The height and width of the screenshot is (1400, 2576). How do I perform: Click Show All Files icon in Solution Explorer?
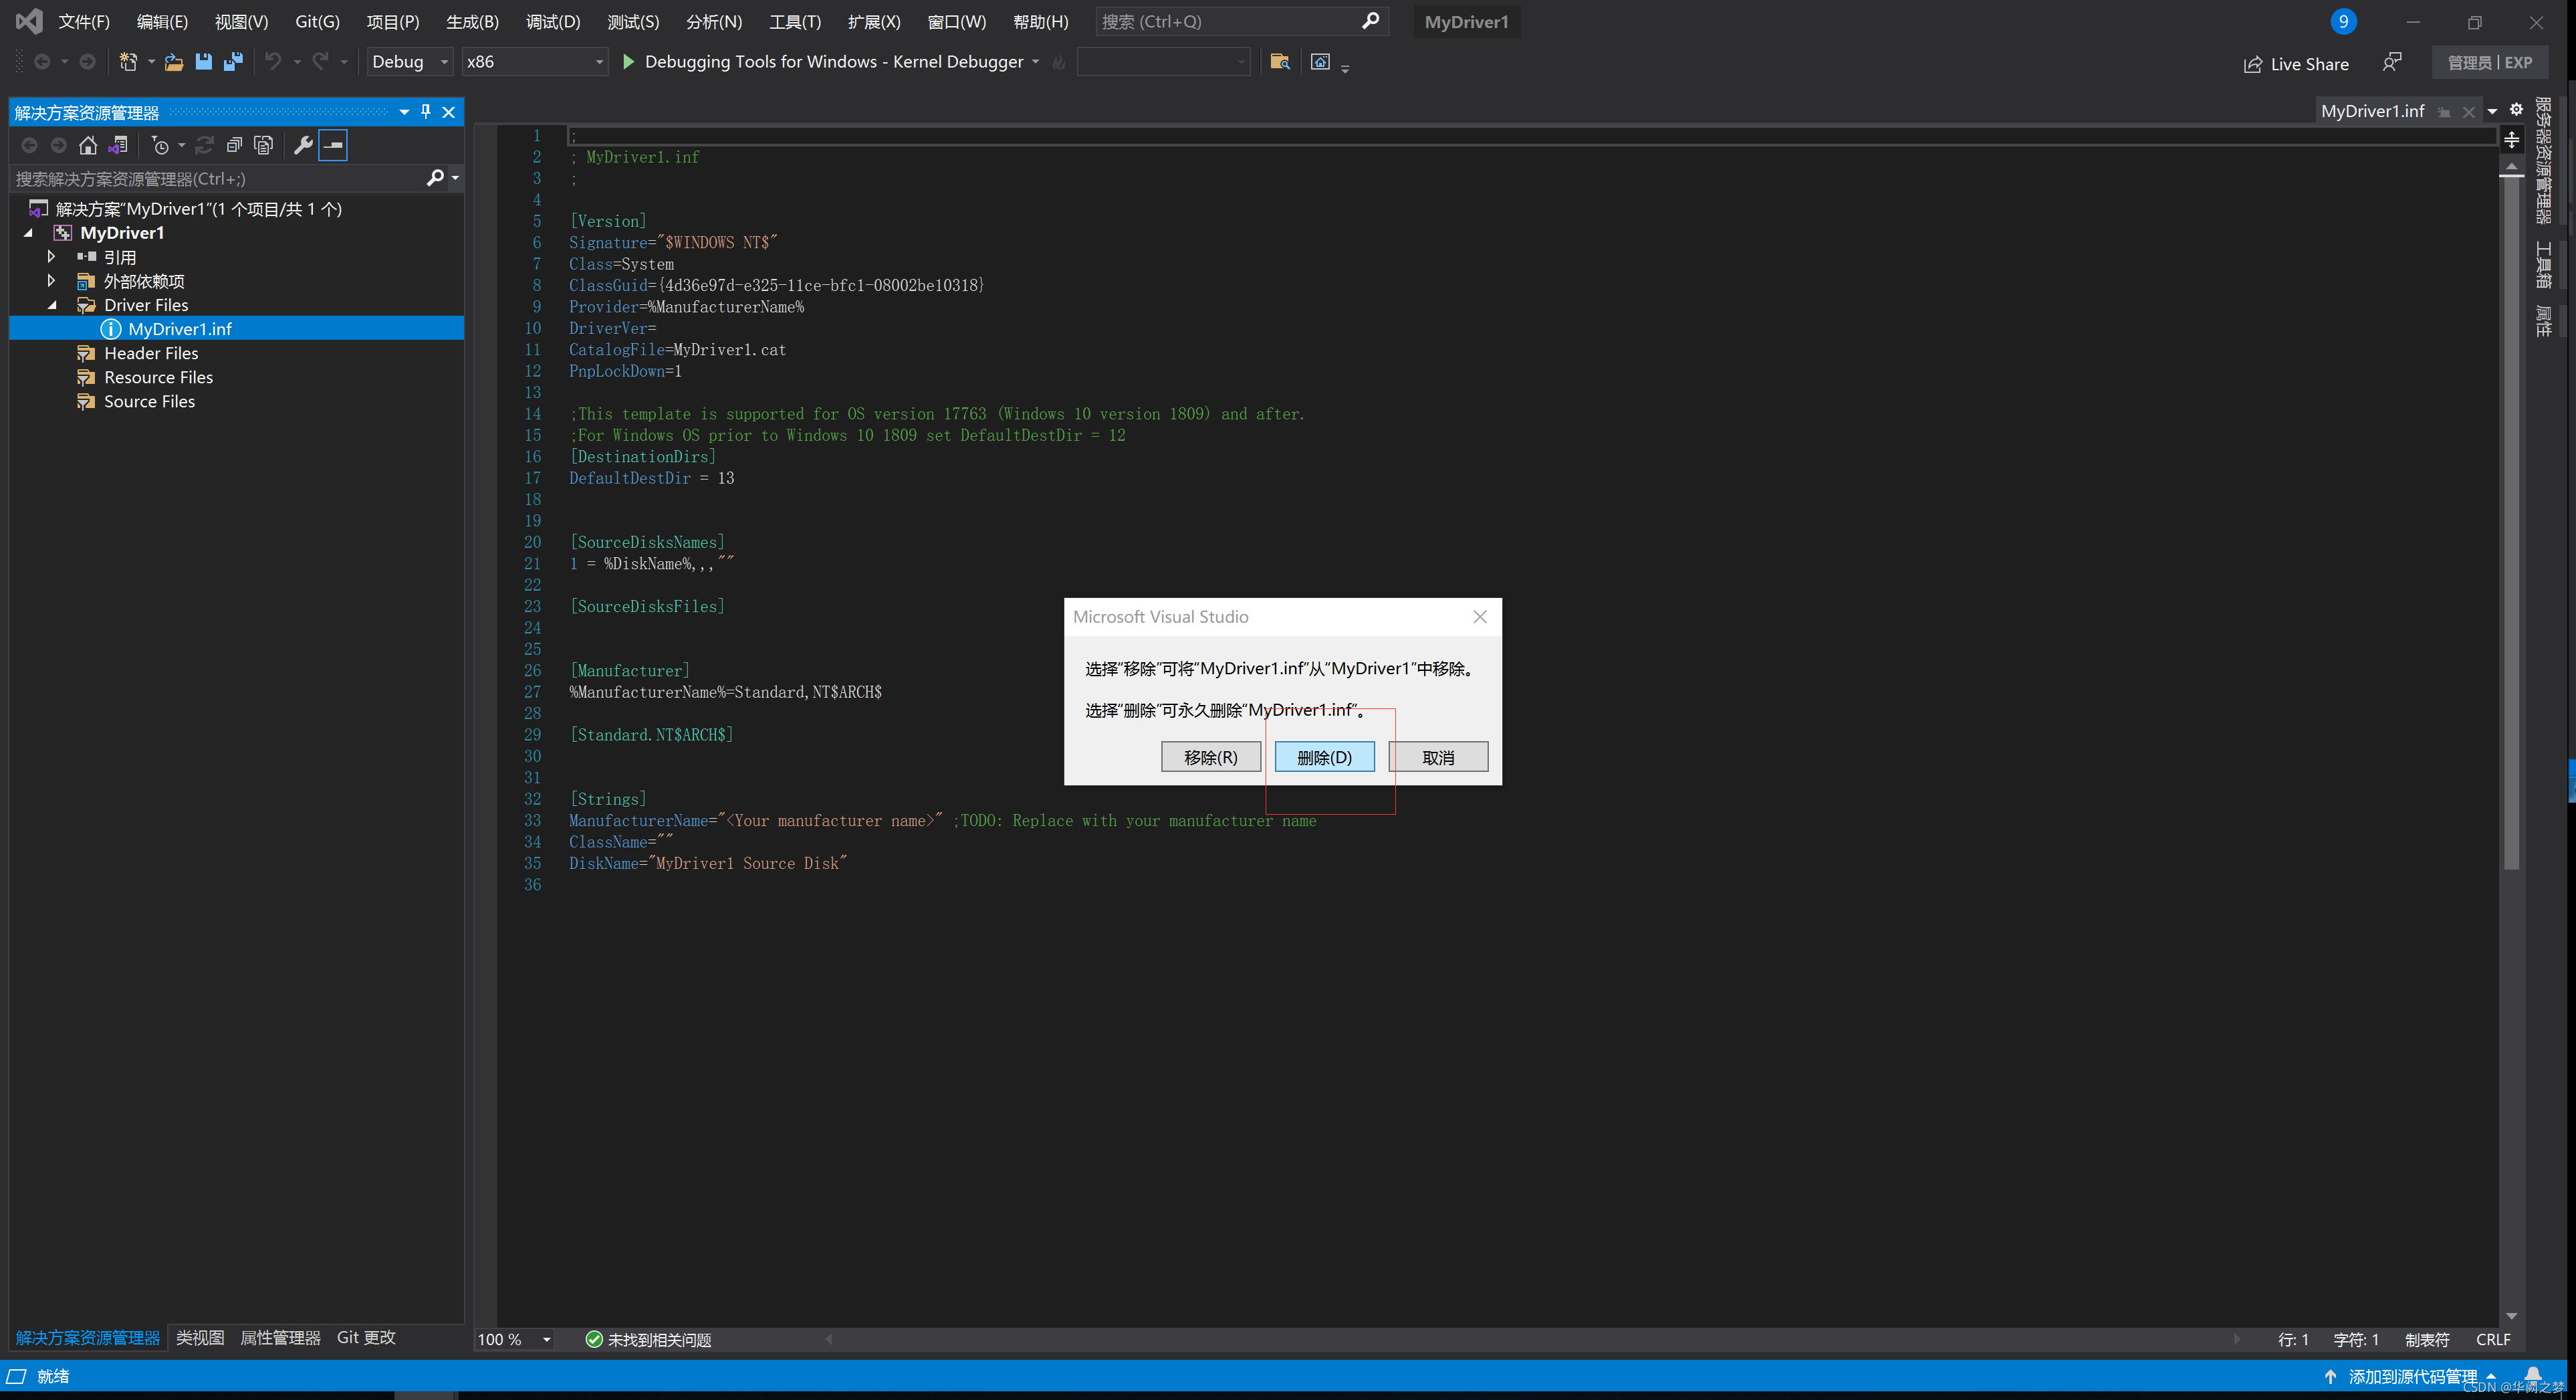pos(263,145)
